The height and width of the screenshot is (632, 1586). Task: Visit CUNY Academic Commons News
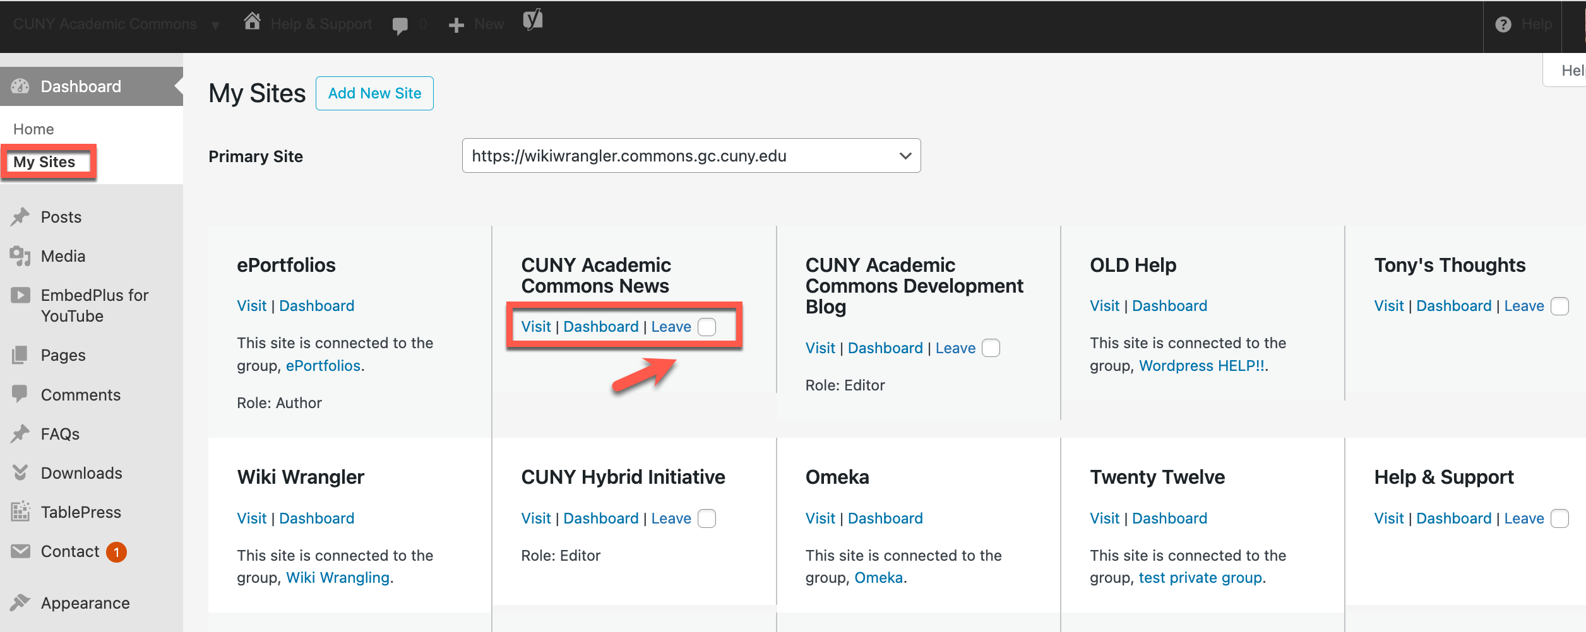tap(536, 327)
